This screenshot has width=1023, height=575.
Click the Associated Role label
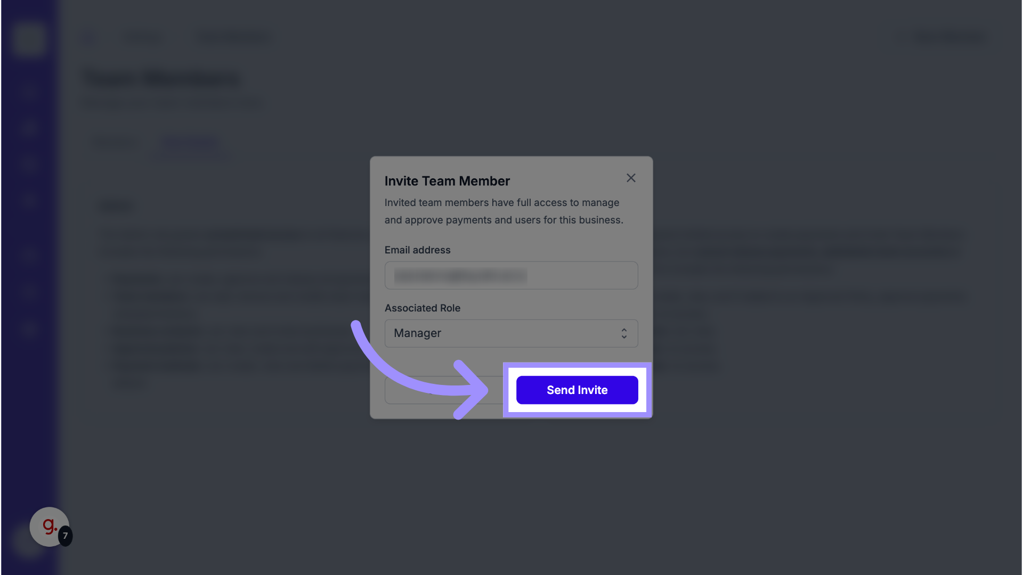[x=422, y=308]
